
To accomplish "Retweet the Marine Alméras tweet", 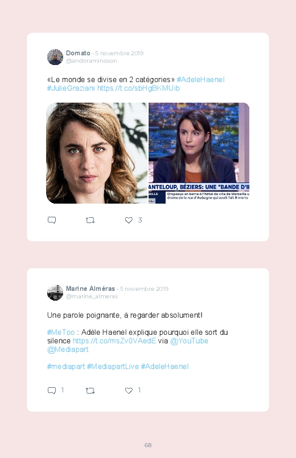I will (90, 391).
